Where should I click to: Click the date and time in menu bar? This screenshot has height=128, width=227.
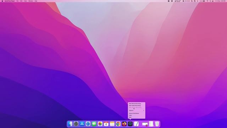(220, 1)
